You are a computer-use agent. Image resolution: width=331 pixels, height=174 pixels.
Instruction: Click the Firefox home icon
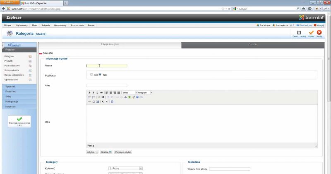(x=304, y=9)
